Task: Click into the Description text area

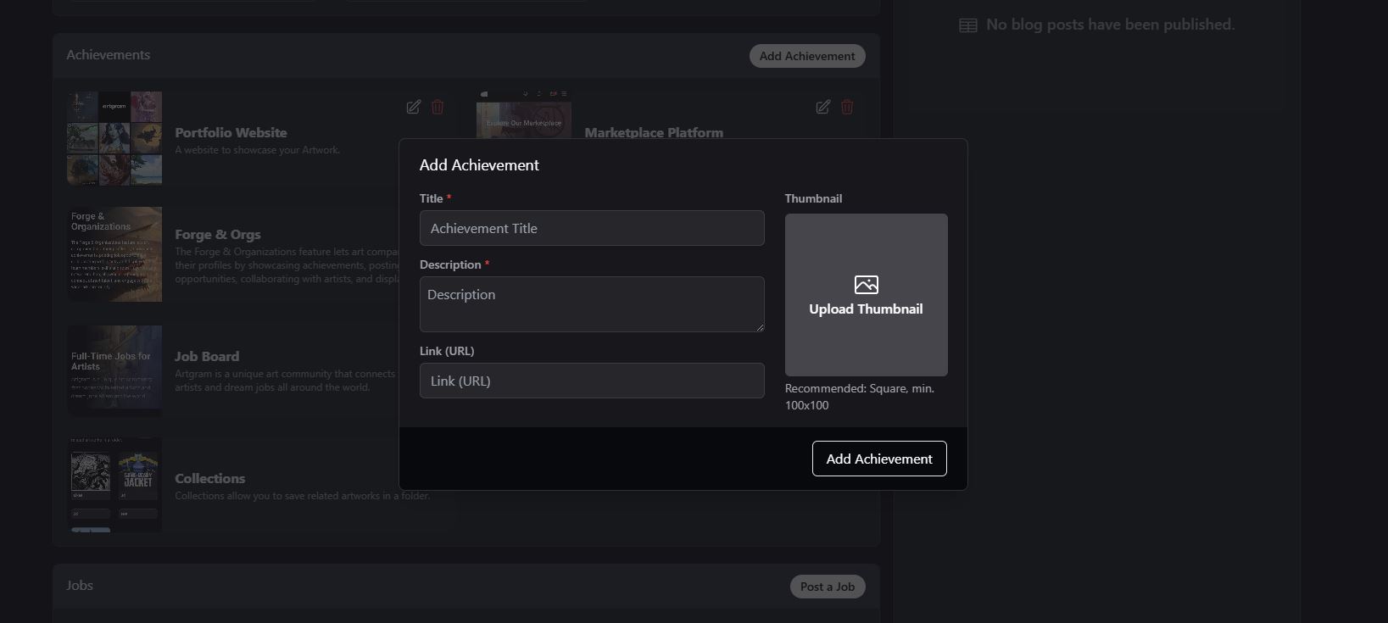Action: [x=592, y=303]
